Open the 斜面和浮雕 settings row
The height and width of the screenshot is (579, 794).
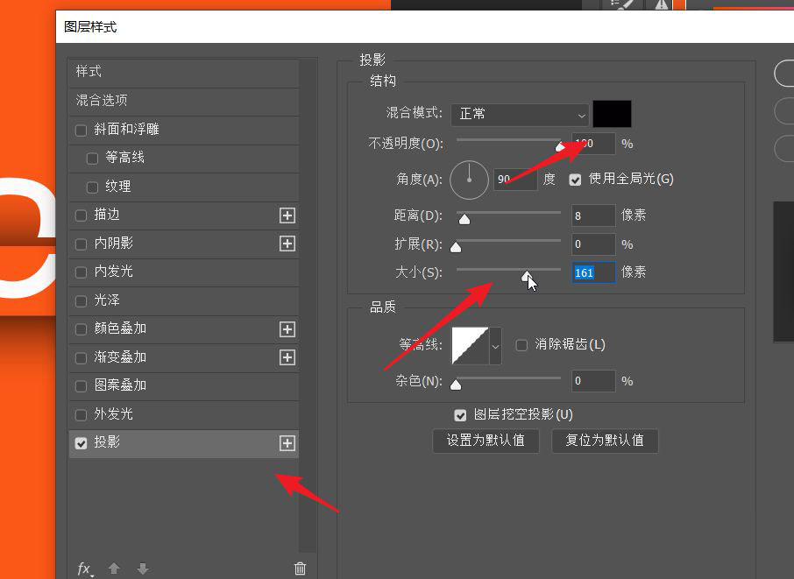[x=184, y=130]
